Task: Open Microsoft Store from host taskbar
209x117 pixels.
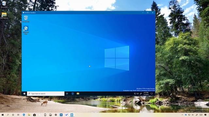Action: [x=34, y=115]
